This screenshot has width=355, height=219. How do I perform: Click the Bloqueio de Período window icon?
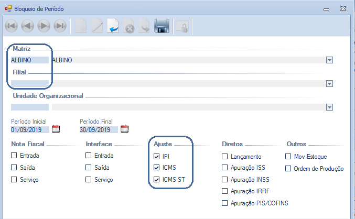(8, 8)
